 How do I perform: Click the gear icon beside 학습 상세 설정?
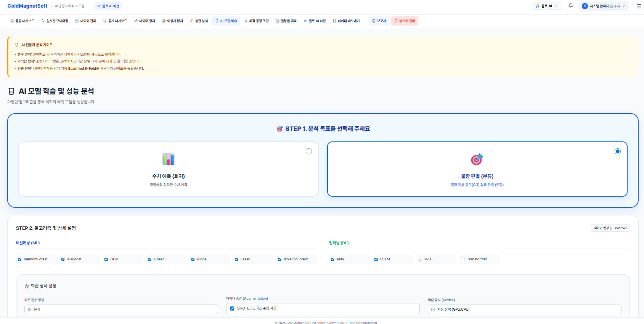coord(27,286)
